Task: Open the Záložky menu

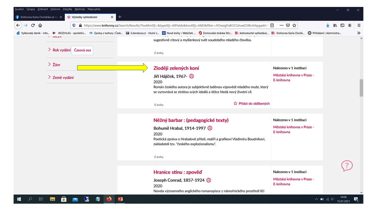Action: (x=67, y=9)
